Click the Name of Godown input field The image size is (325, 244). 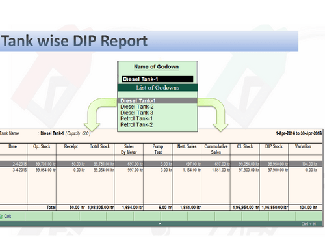coord(157,79)
